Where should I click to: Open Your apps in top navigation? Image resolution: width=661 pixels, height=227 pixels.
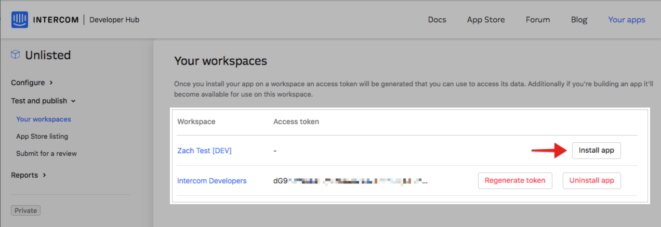[x=627, y=20]
